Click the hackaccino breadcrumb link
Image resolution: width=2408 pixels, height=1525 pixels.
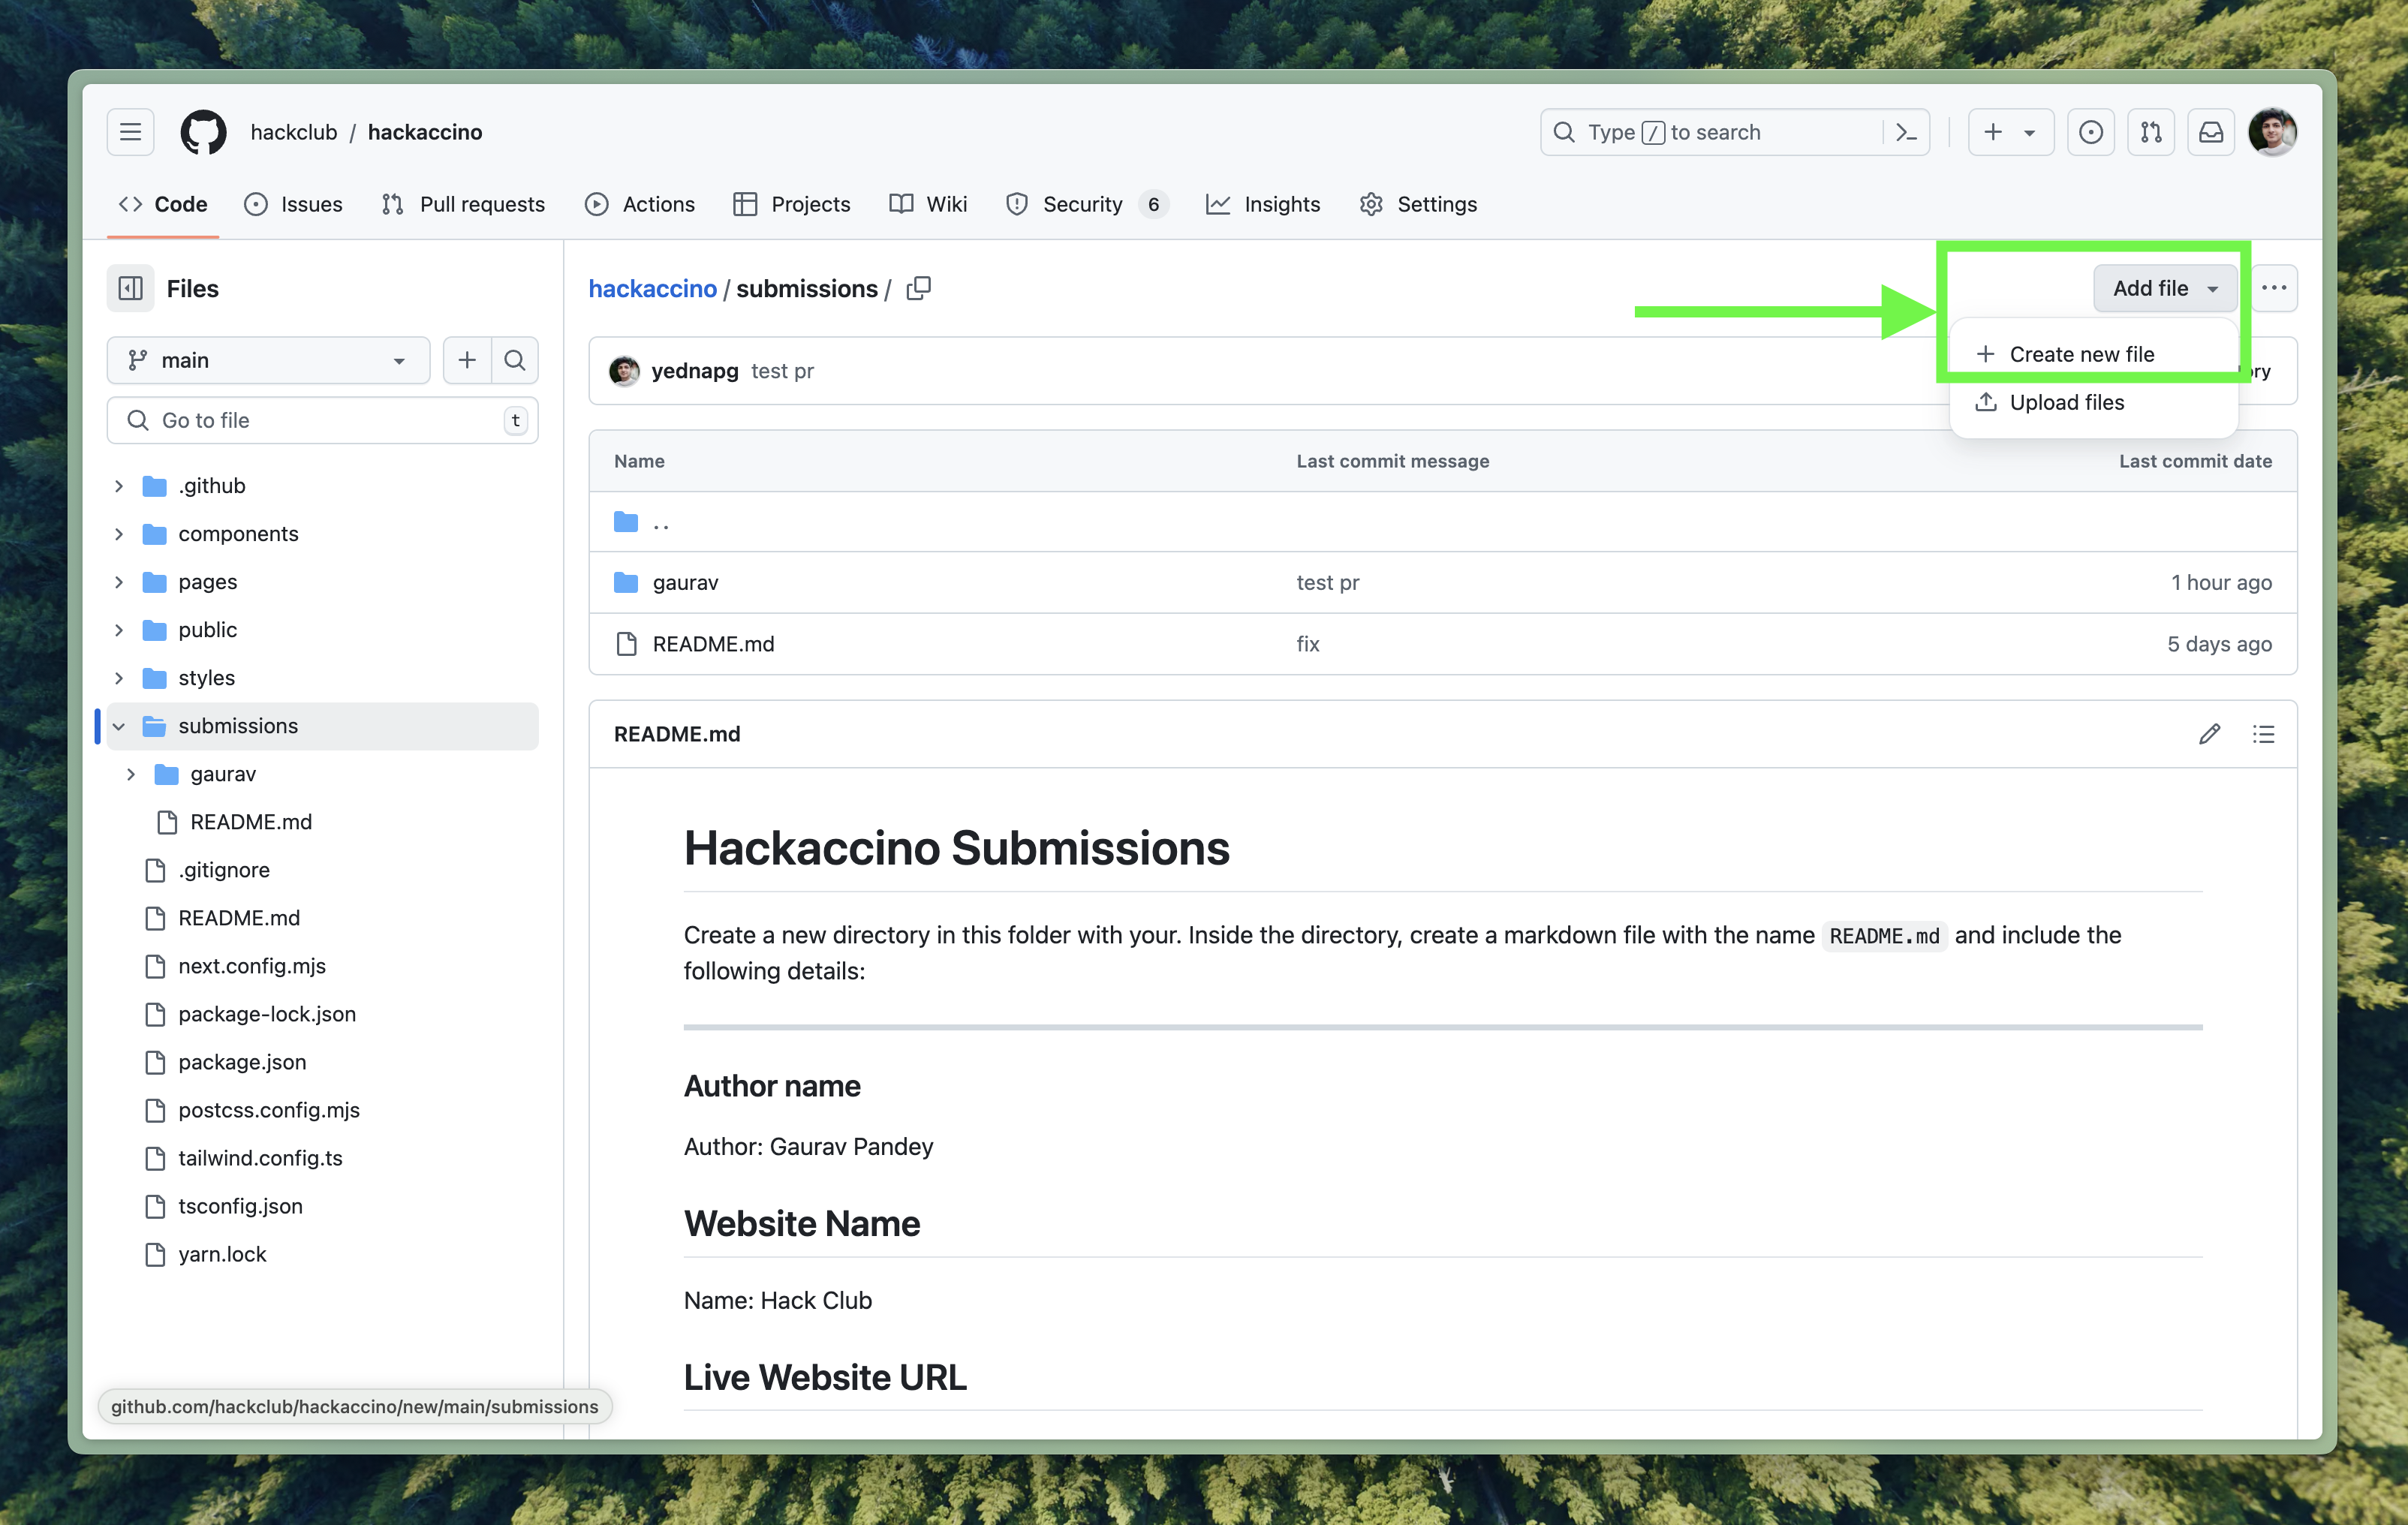point(652,289)
